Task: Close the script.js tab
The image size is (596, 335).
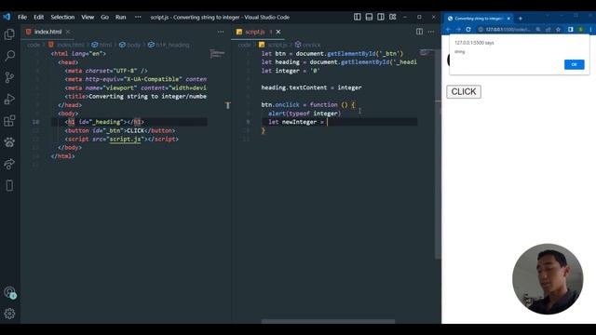Action: [x=278, y=32]
